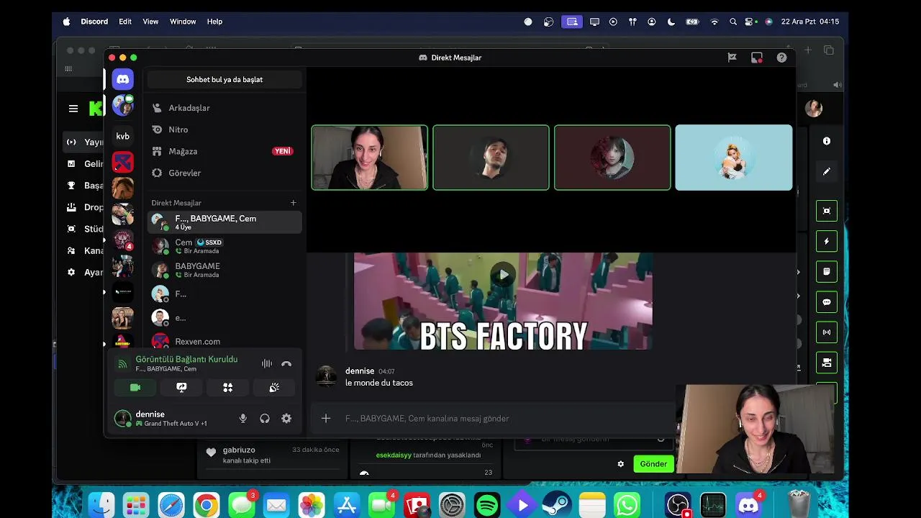Screen dimensions: 921x518
Task: Open group chat F..., BABYGAME, Cem
Action: pyautogui.click(x=224, y=222)
